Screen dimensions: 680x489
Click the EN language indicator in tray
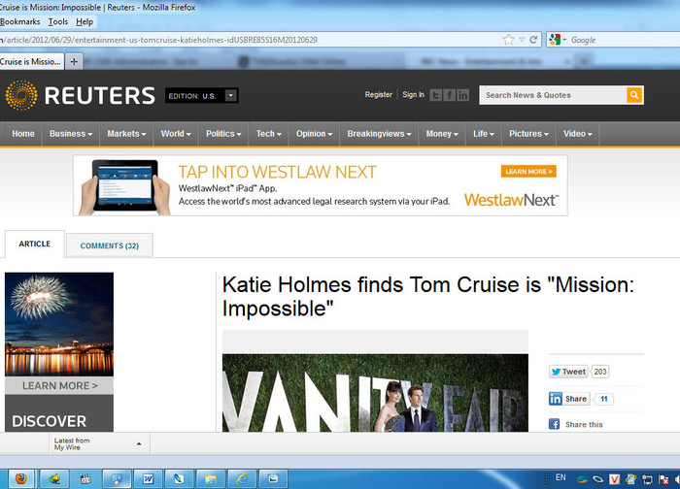561,477
